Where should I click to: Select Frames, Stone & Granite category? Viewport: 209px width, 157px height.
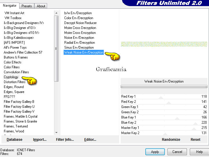click(20, 121)
